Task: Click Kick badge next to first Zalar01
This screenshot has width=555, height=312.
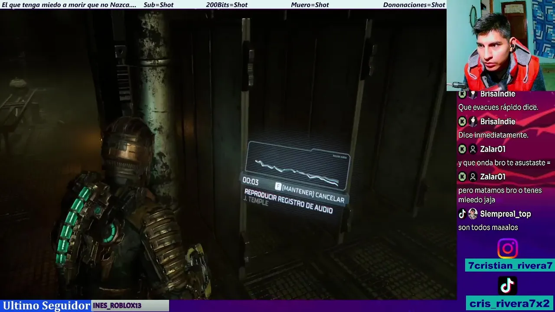Action: [462, 149]
